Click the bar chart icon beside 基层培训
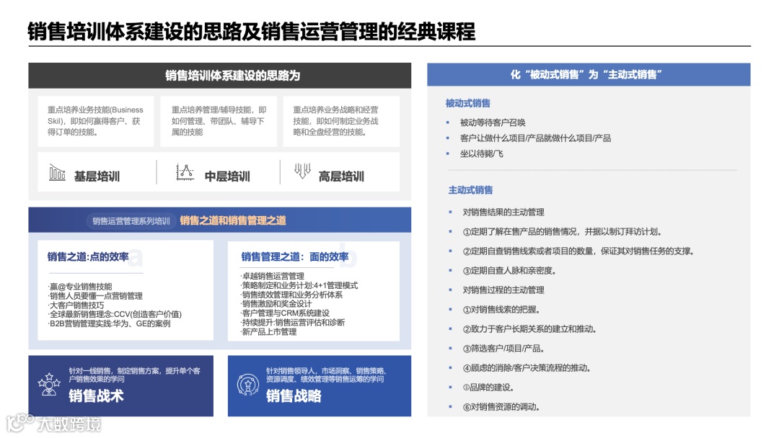This screenshot has width=779, height=438. tap(57, 172)
